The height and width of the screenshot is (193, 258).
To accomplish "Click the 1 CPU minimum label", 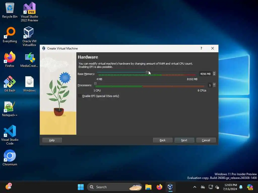I will (97, 90).
